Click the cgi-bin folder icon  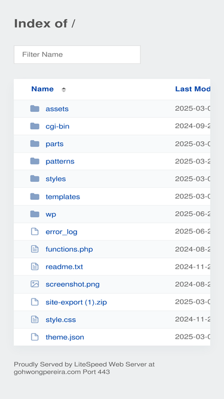[x=35, y=126]
